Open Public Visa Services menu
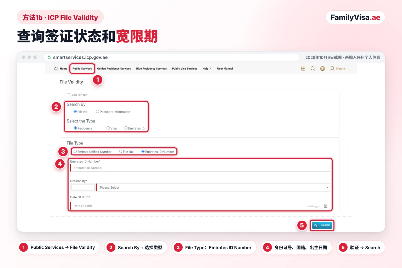Screen dimensions: 402x268 pyautogui.click(x=185, y=69)
